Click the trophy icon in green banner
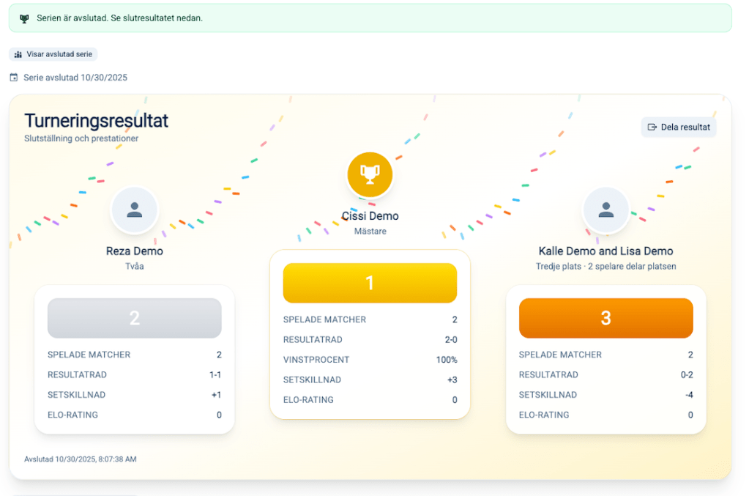Viewport: 749px width, 496px height. 24,18
